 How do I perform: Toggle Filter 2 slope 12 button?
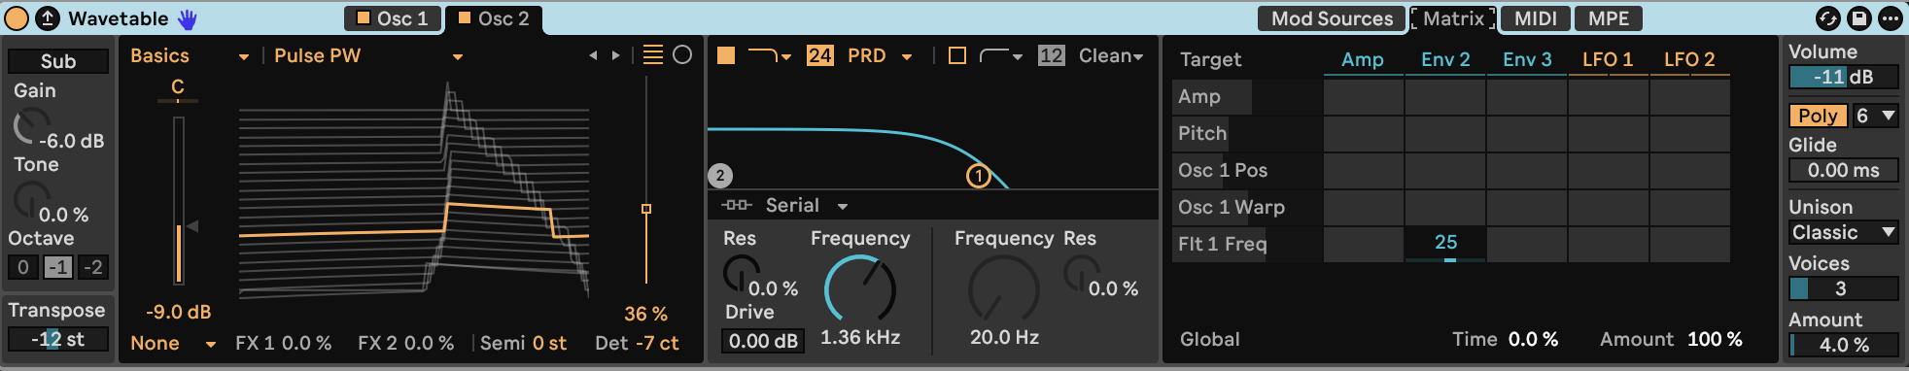1051,55
